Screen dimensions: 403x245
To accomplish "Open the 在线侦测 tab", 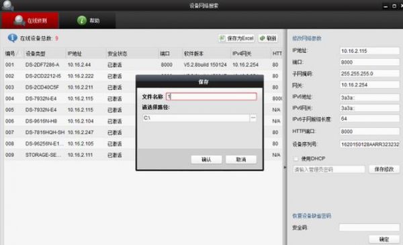I will (30, 20).
